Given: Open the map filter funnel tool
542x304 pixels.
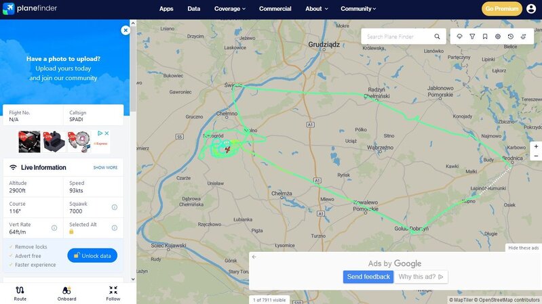Looking at the screenshot, I should (472, 37).
